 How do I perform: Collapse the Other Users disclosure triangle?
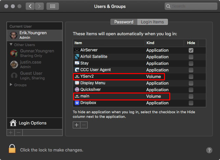point(11,44)
